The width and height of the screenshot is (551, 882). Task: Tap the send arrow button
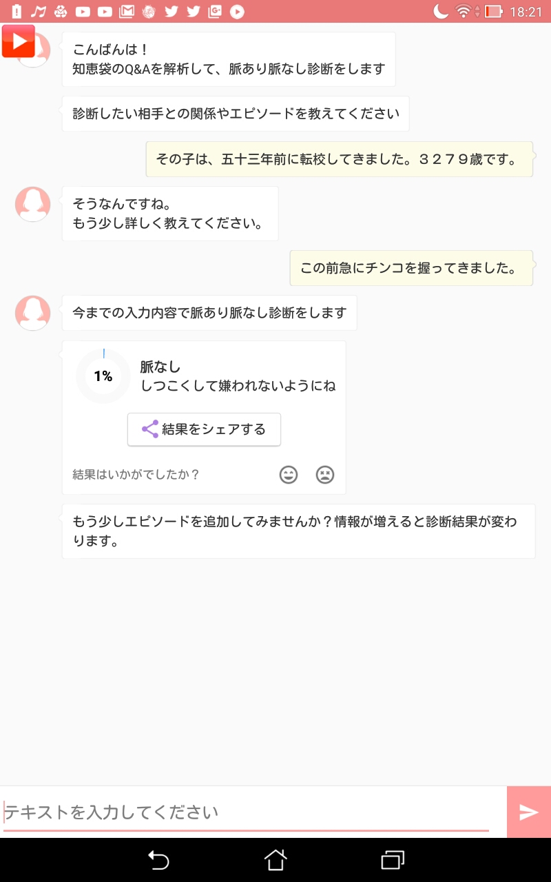pos(528,812)
